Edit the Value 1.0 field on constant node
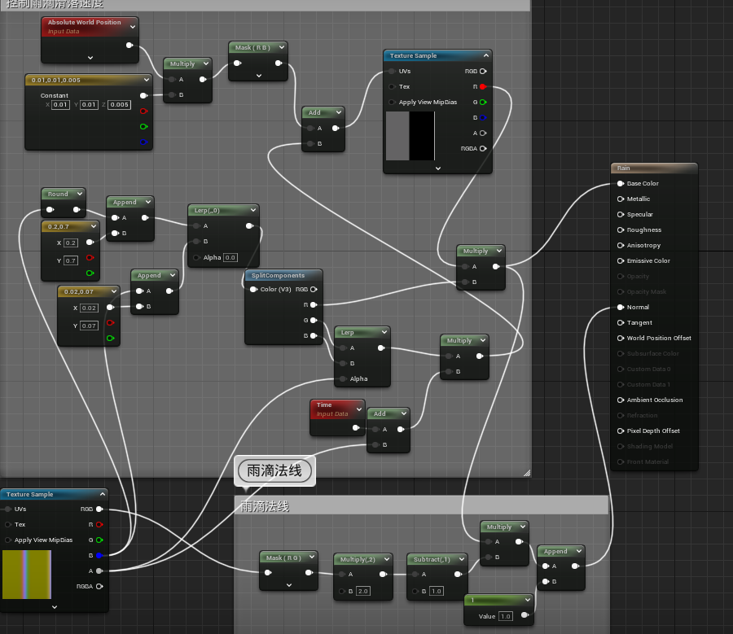 point(505,616)
